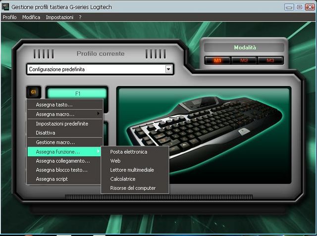Switch to M3 mode
The width and height of the screenshot is (317, 236).
pos(270,60)
